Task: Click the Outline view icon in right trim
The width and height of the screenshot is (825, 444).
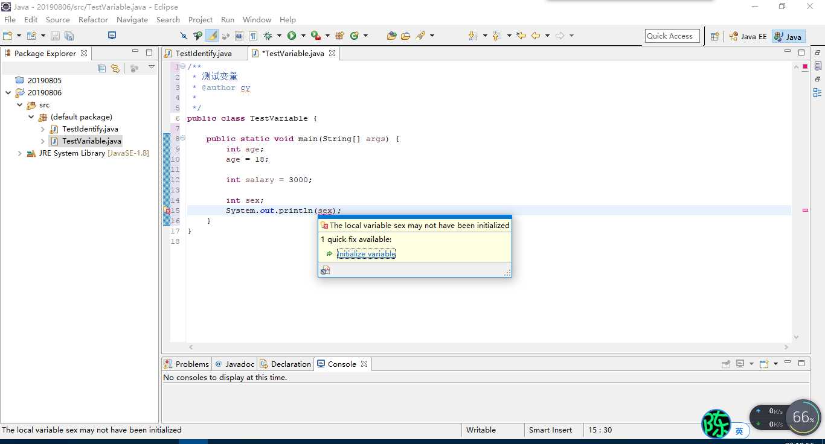Action: tap(817, 92)
